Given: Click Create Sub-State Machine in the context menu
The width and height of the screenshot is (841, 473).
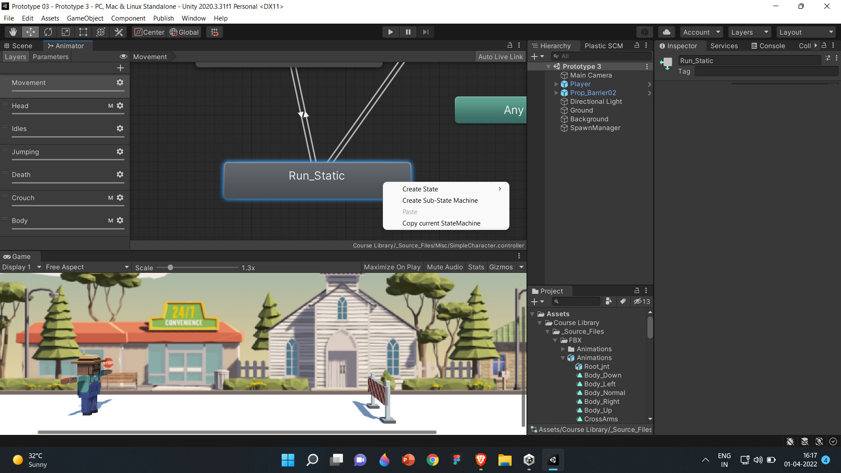Looking at the screenshot, I should [x=440, y=200].
